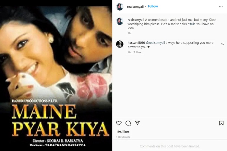
Task: Open realsomyali profile picture in header
Action: pos(120,7)
